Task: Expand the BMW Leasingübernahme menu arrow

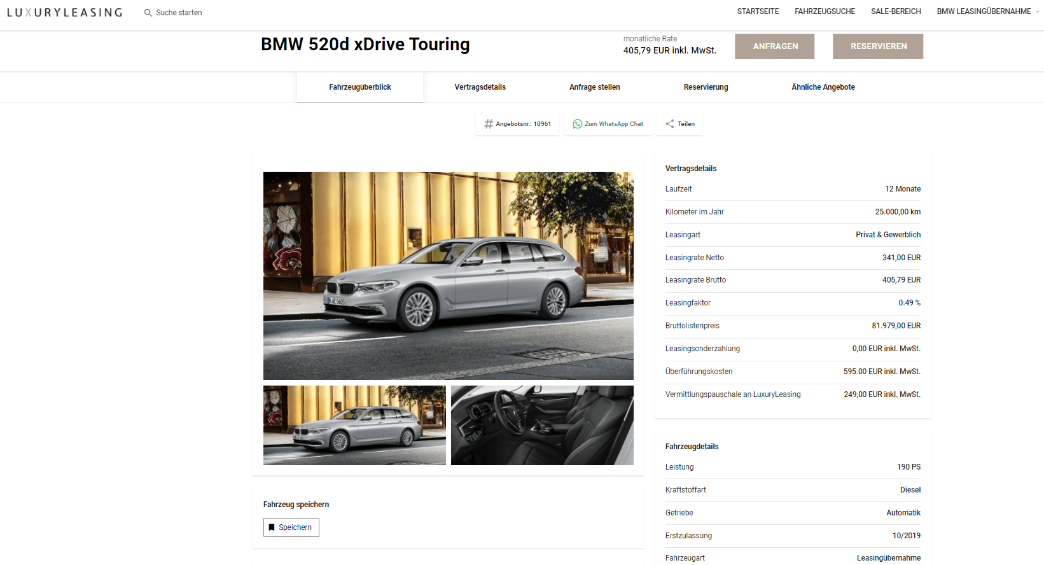Action: pos(1038,12)
